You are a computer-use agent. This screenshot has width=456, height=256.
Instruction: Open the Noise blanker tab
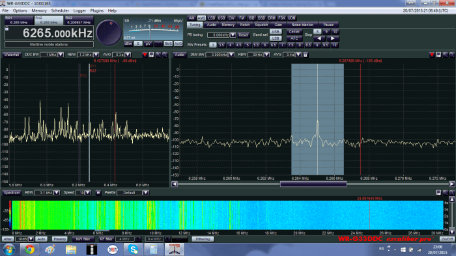(x=302, y=25)
